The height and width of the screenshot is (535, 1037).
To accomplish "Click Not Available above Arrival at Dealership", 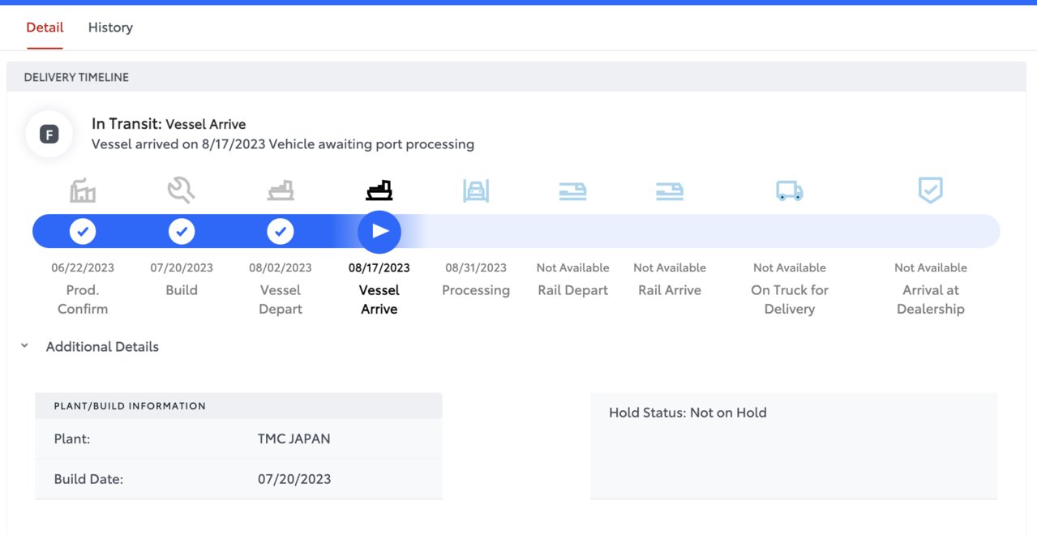I will [931, 267].
